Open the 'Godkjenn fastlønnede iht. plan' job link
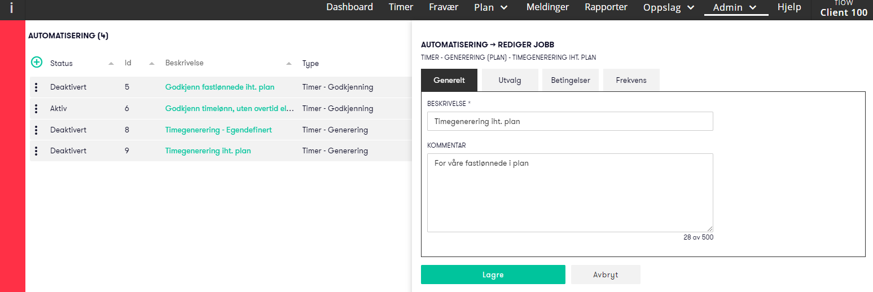 (220, 87)
